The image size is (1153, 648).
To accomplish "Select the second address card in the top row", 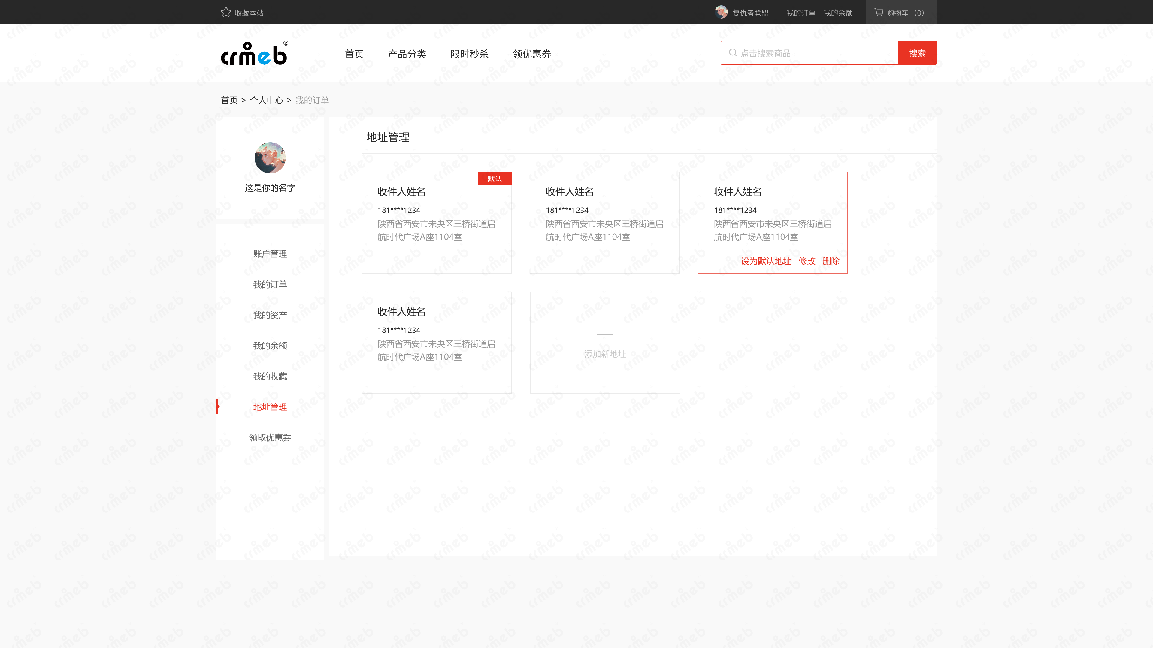I will click(604, 222).
